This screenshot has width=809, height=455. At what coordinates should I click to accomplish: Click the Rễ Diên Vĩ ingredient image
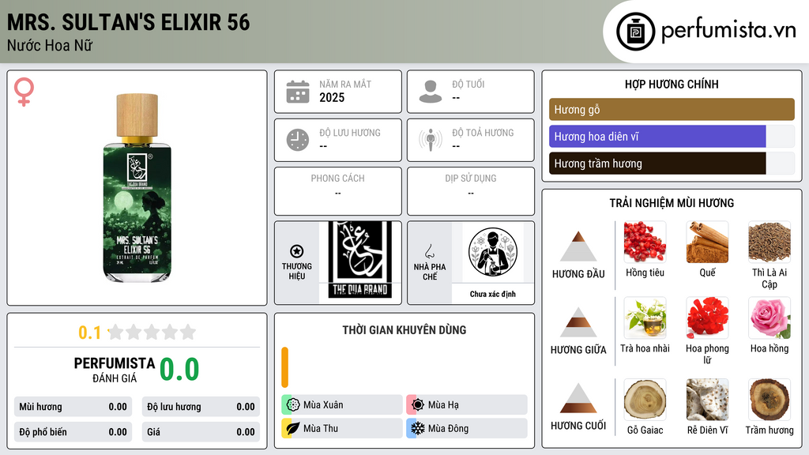[x=707, y=400]
